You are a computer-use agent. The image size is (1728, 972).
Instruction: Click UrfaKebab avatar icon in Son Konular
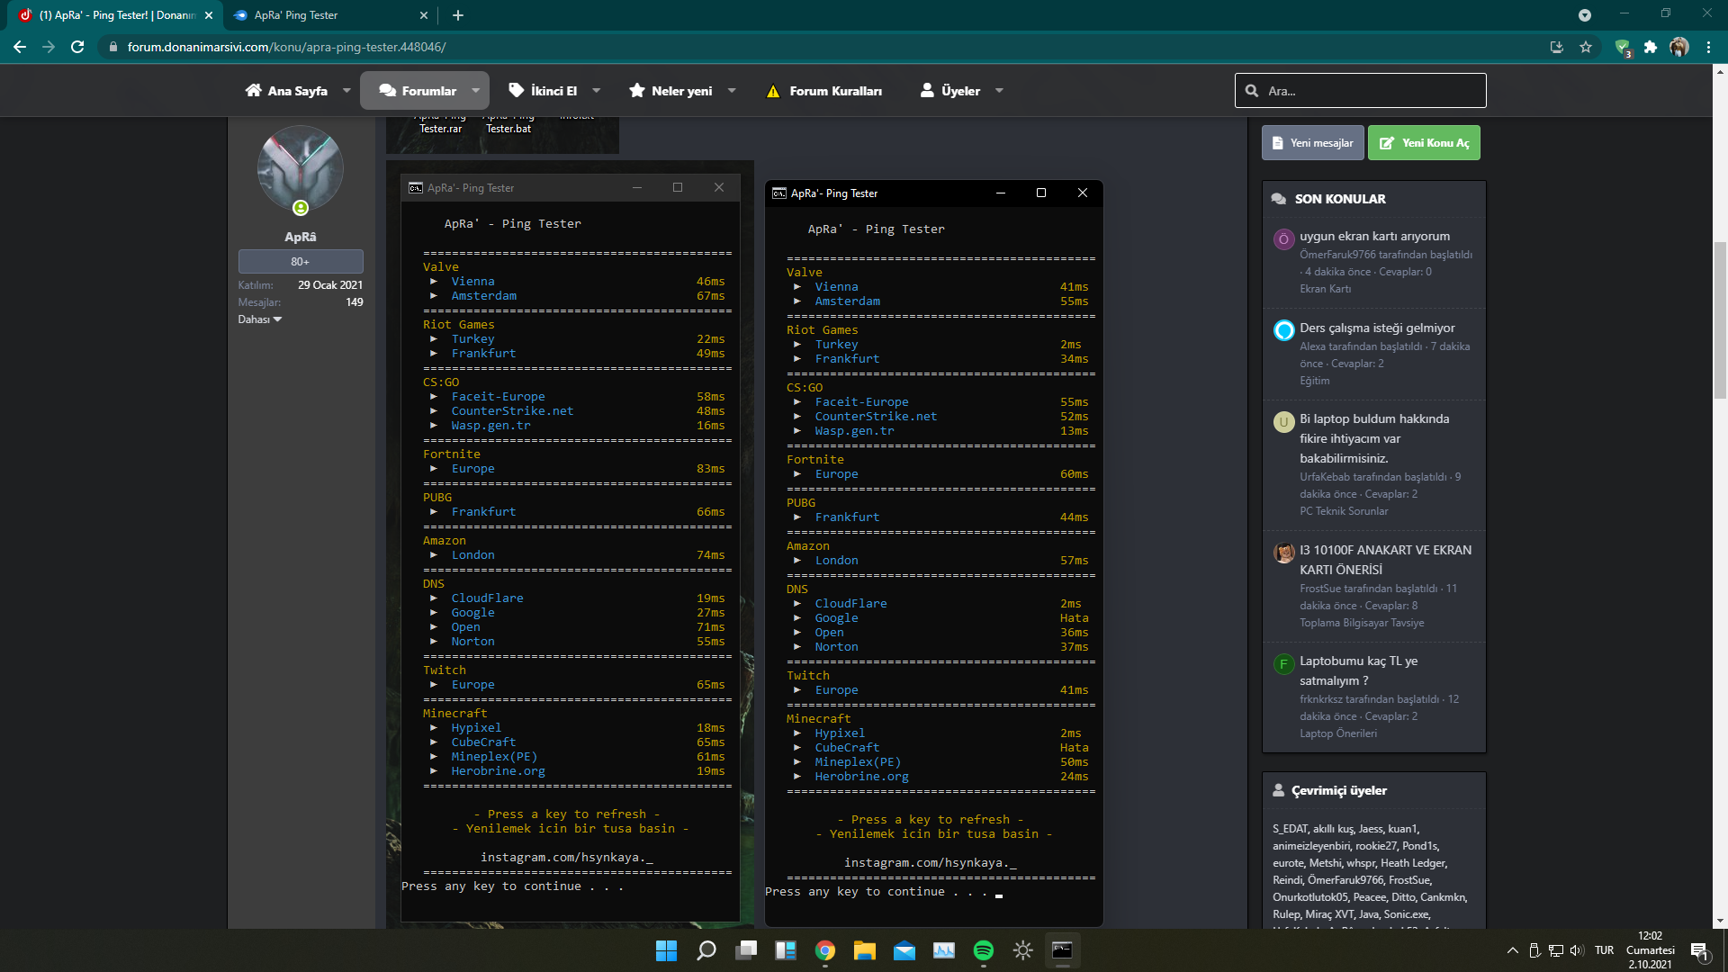click(x=1283, y=422)
